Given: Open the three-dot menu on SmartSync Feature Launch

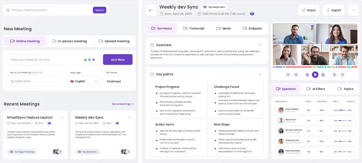Looking at the screenshot, I should (62, 117).
